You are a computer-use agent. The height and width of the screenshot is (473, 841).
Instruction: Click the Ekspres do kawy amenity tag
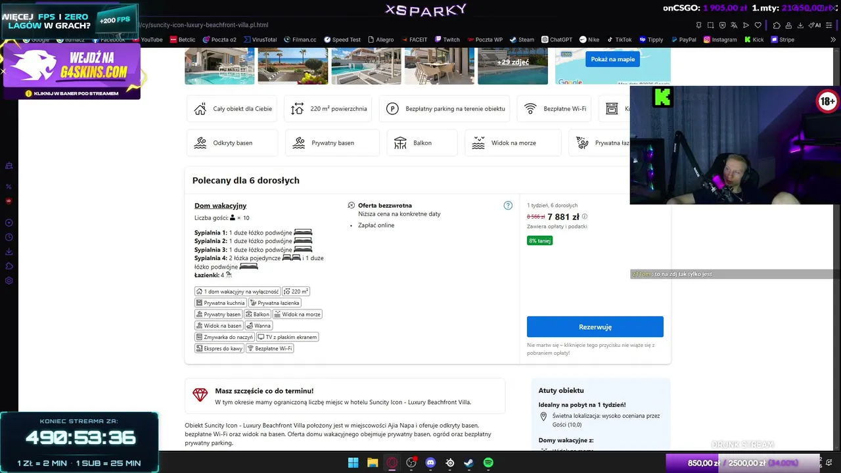click(219, 348)
